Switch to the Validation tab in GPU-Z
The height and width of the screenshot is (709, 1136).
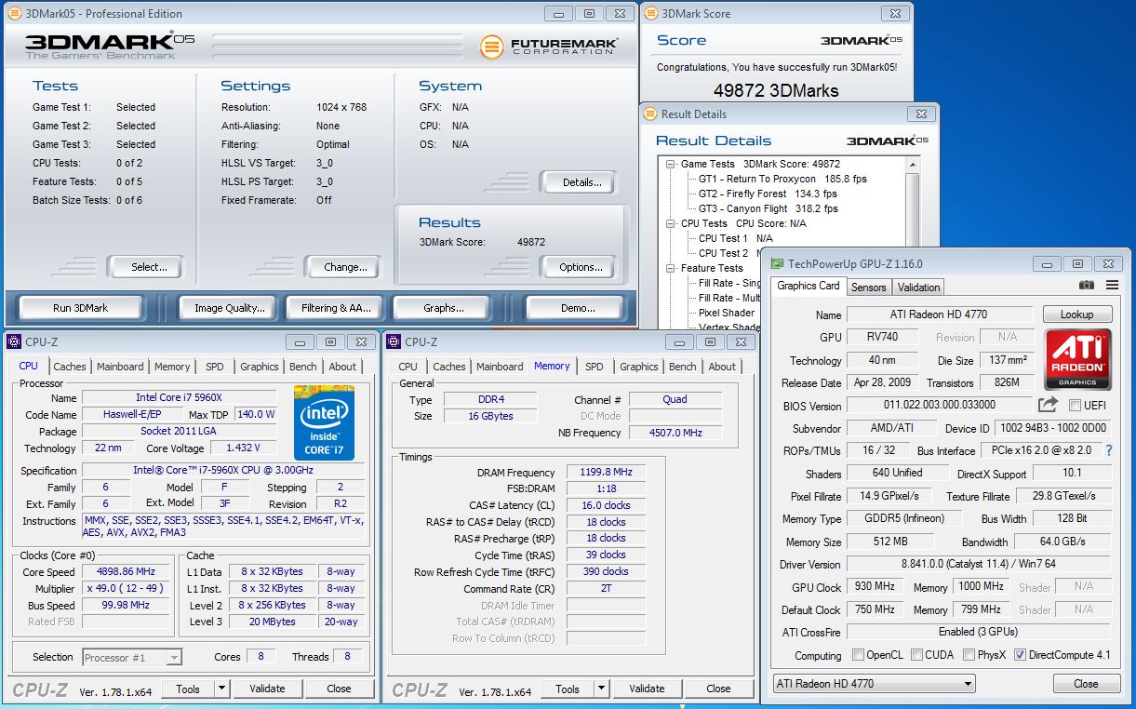(919, 287)
